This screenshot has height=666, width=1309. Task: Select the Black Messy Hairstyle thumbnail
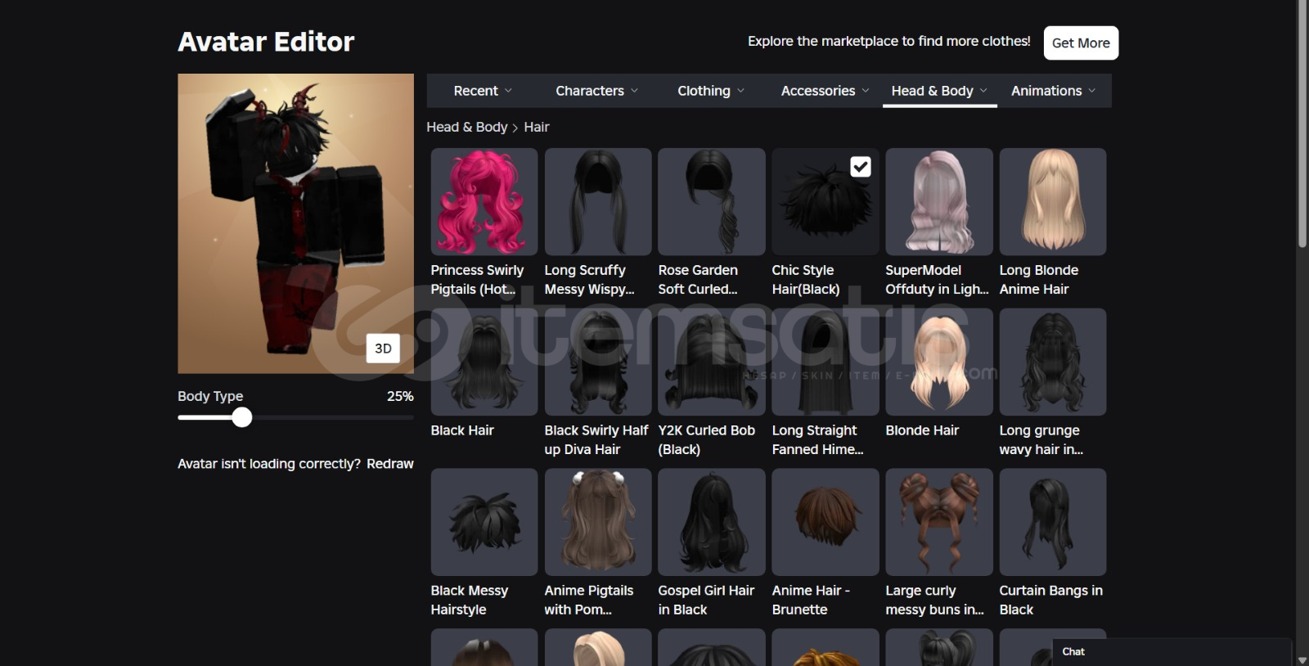[x=484, y=522]
